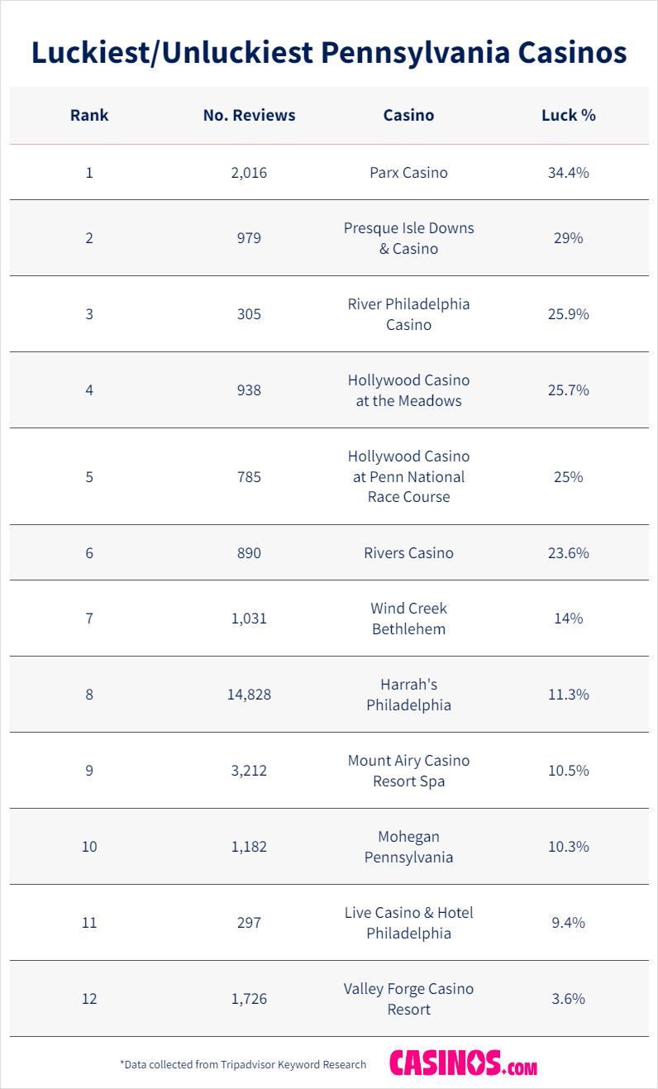Image resolution: width=658 pixels, height=1089 pixels.
Task: Click Valley Forge Casino Resort
Action: point(408,999)
